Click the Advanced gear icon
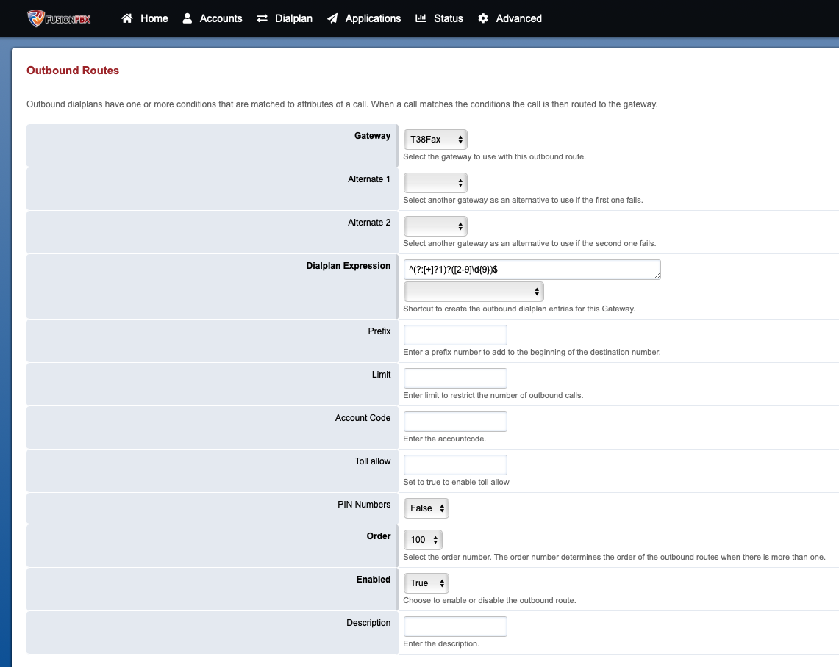 pos(483,18)
